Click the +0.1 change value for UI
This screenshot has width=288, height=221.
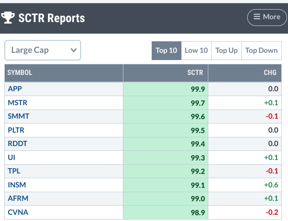point(271,158)
